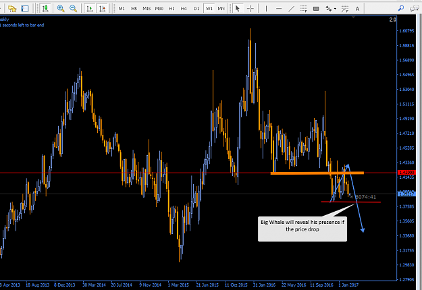This screenshot has width=422, height=290.
Task: Click date label 11 Oct 2015
Action: click(236, 285)
